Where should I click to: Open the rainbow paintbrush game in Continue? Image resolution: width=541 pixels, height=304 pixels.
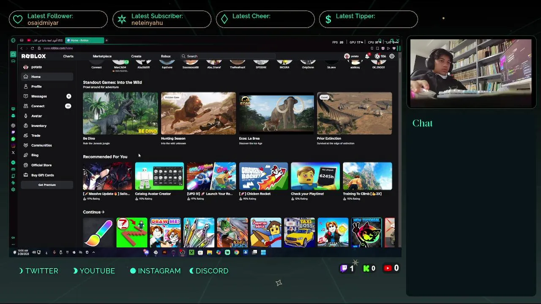[98, 233]
